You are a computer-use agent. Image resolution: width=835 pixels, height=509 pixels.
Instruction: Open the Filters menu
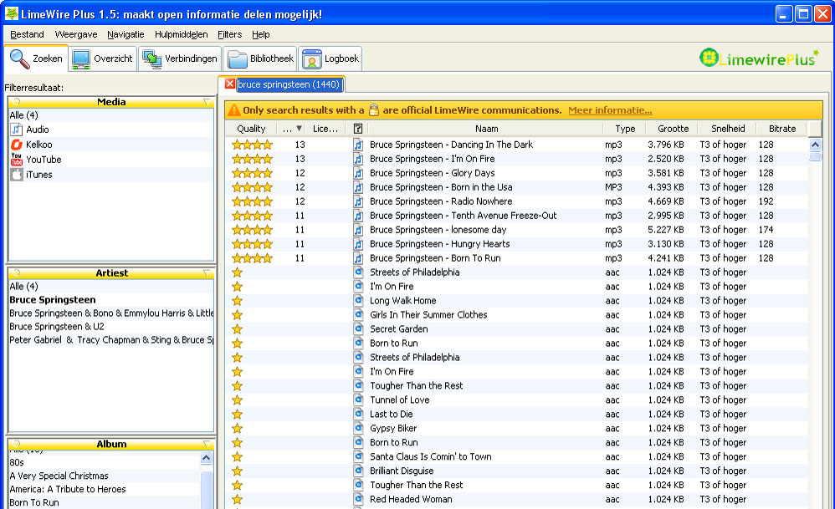229,34
